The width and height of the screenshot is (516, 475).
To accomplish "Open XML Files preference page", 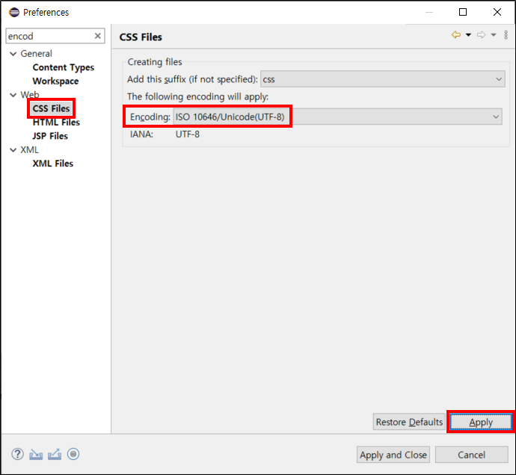I will click(x=52, y=164).
